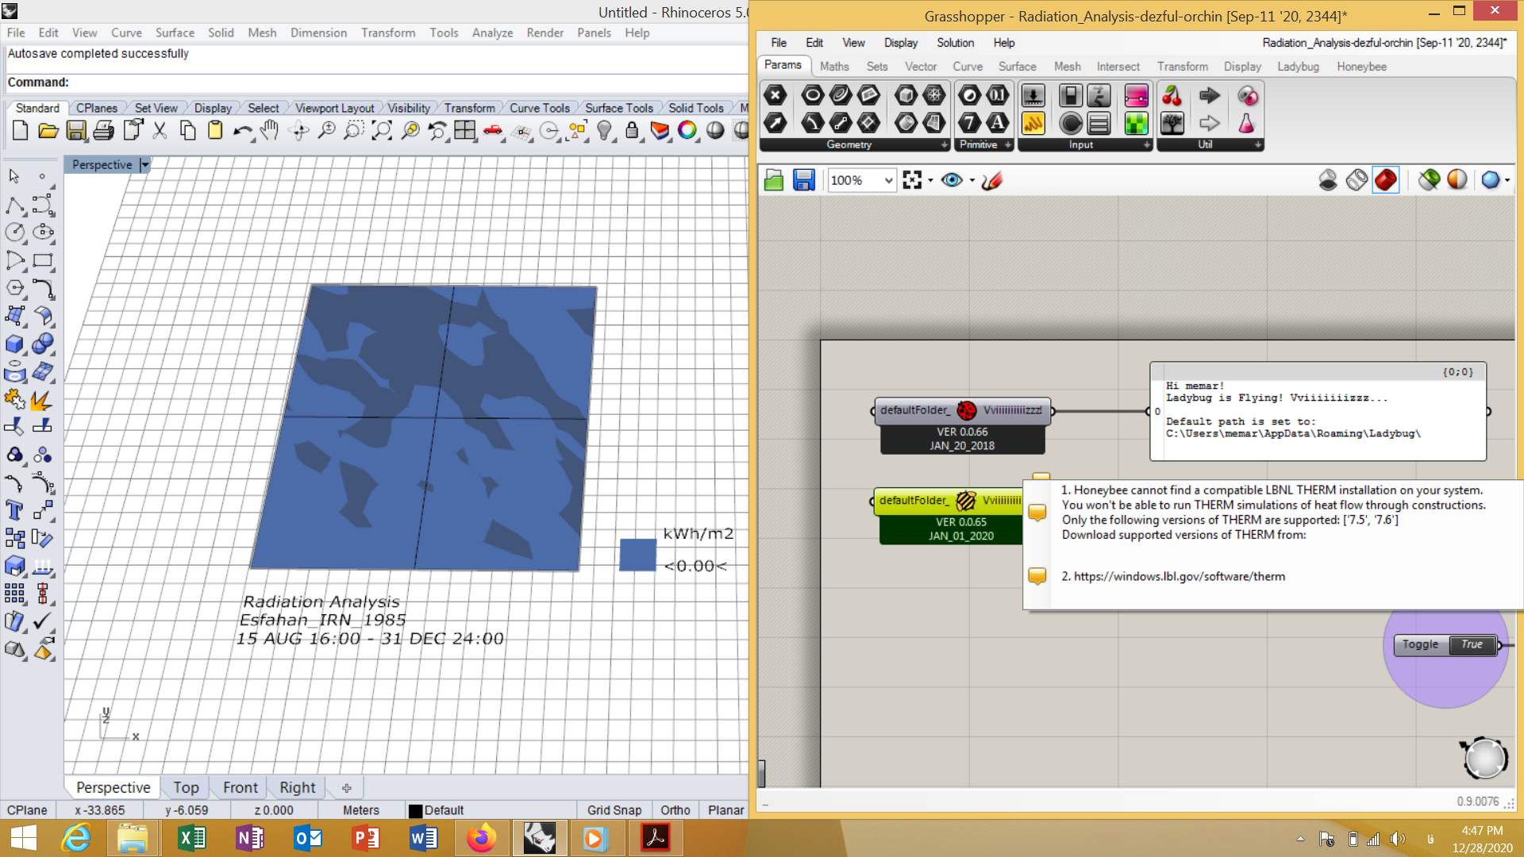Click the Print icon in Rhino toolbar

point(103,131)
